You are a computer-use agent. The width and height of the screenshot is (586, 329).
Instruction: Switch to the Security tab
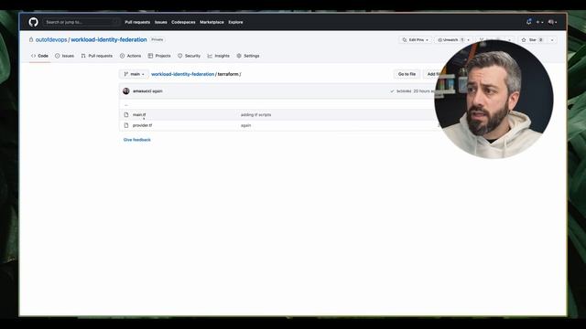click(189, 56)
